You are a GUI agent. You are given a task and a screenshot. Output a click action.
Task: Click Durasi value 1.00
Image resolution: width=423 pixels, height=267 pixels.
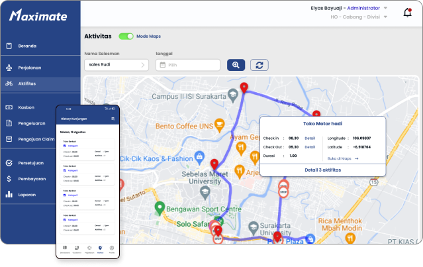point(293,156)
